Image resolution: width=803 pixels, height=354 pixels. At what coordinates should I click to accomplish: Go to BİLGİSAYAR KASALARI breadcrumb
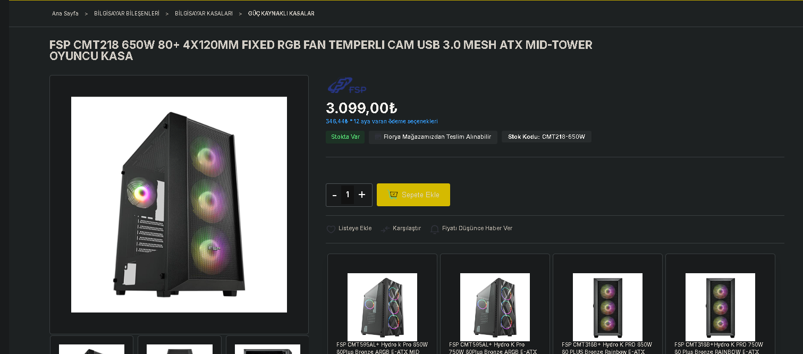pyautogui.click(x=204, y=13)
